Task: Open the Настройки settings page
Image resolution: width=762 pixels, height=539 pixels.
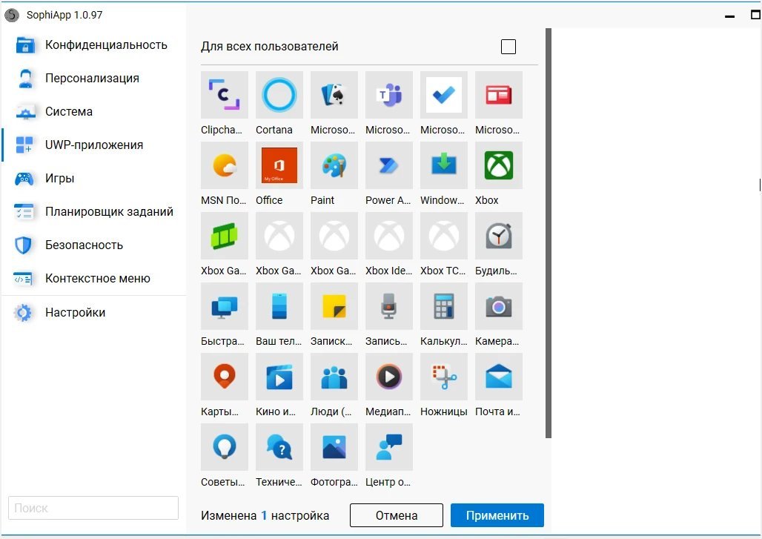Action: [x=75, y=312]
